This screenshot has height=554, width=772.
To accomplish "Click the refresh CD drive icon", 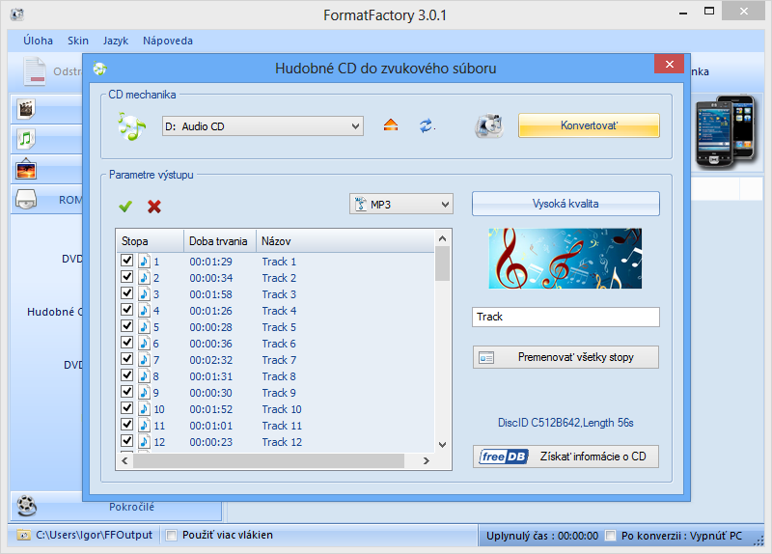I will pos(427,125).
